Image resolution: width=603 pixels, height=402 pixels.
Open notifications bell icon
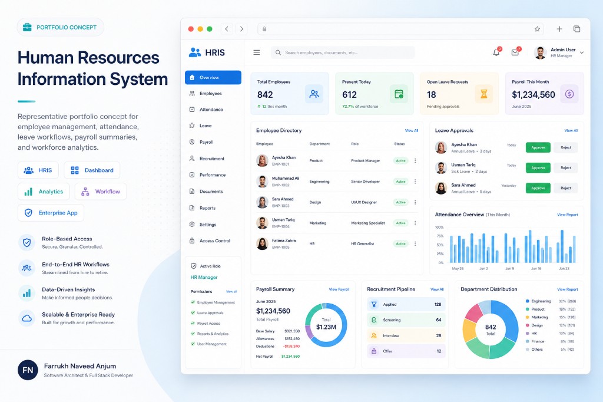(496, 52)
